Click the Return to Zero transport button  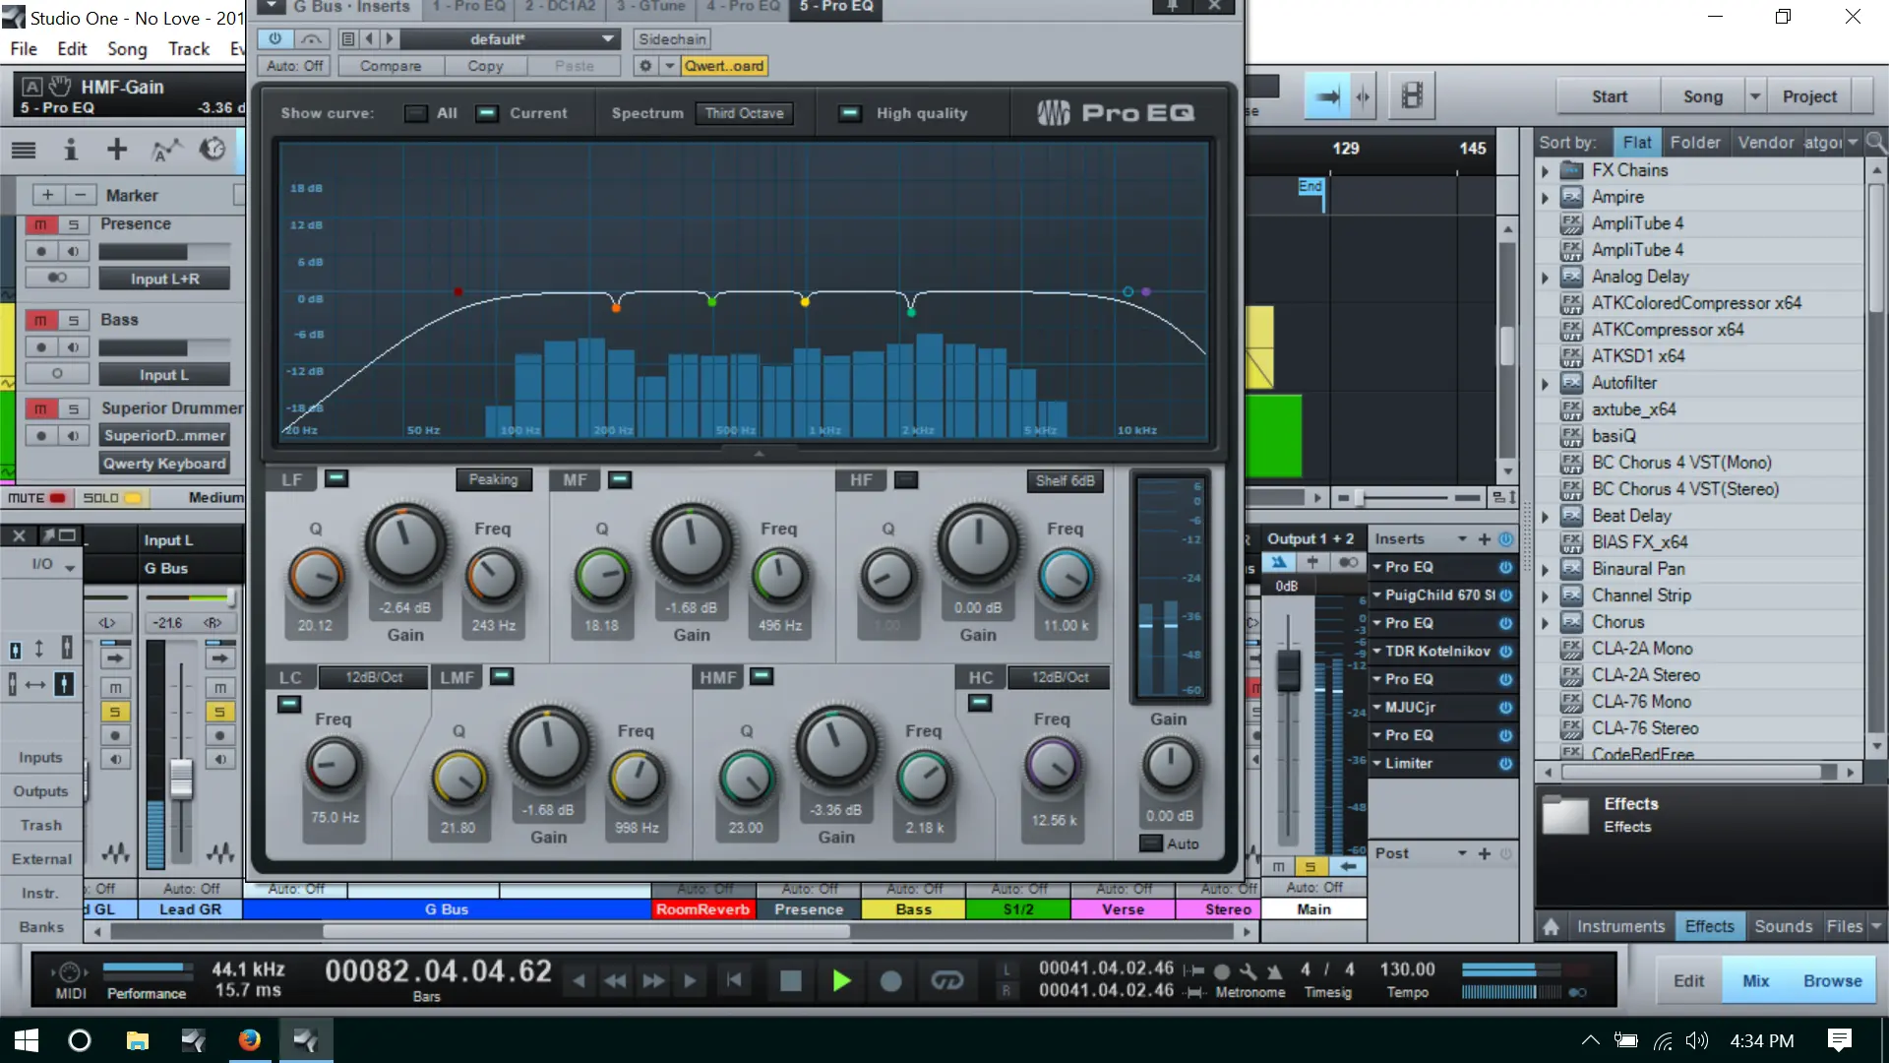tap(733, 980)
